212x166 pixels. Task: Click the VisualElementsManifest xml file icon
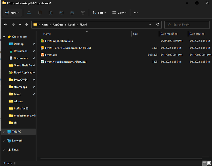point(42,62)
